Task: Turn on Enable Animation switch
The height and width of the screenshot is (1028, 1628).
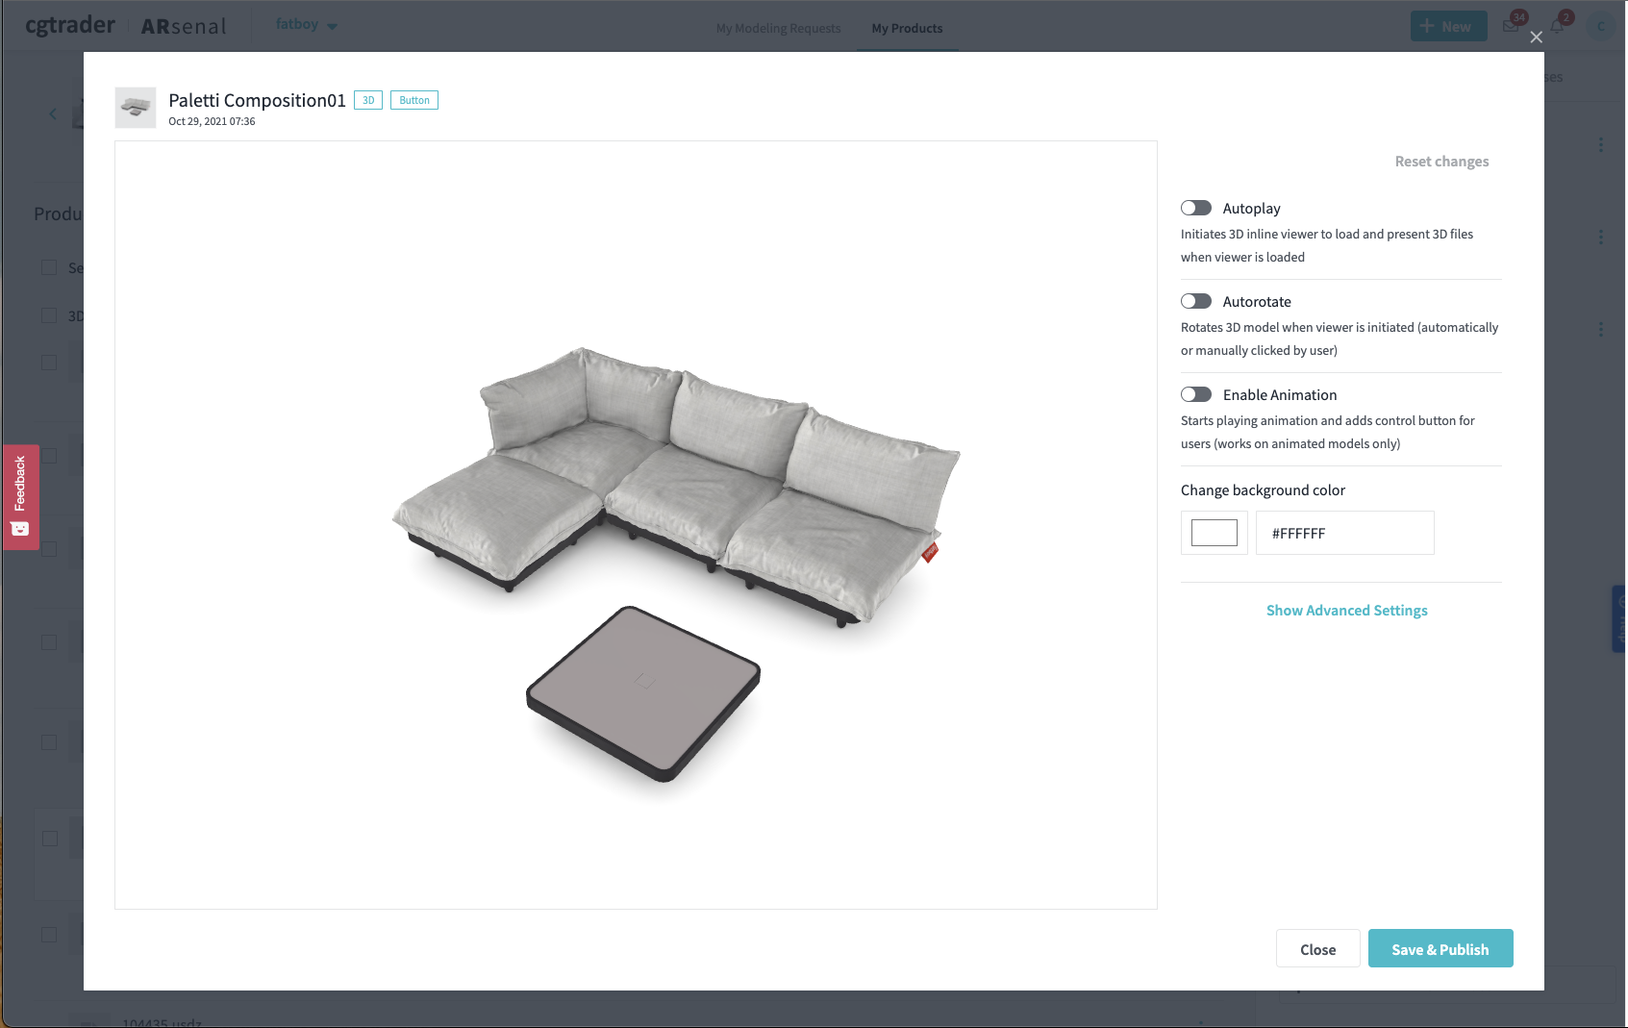Action: pyautogui.click(x=1196, y=394)
